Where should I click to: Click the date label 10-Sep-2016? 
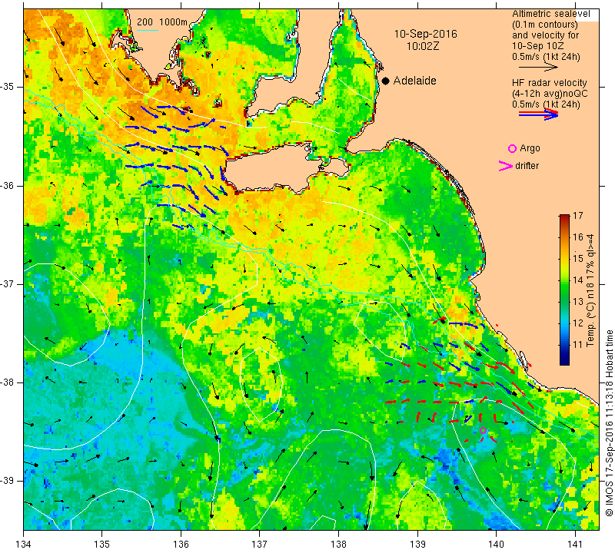pos(426,34)
